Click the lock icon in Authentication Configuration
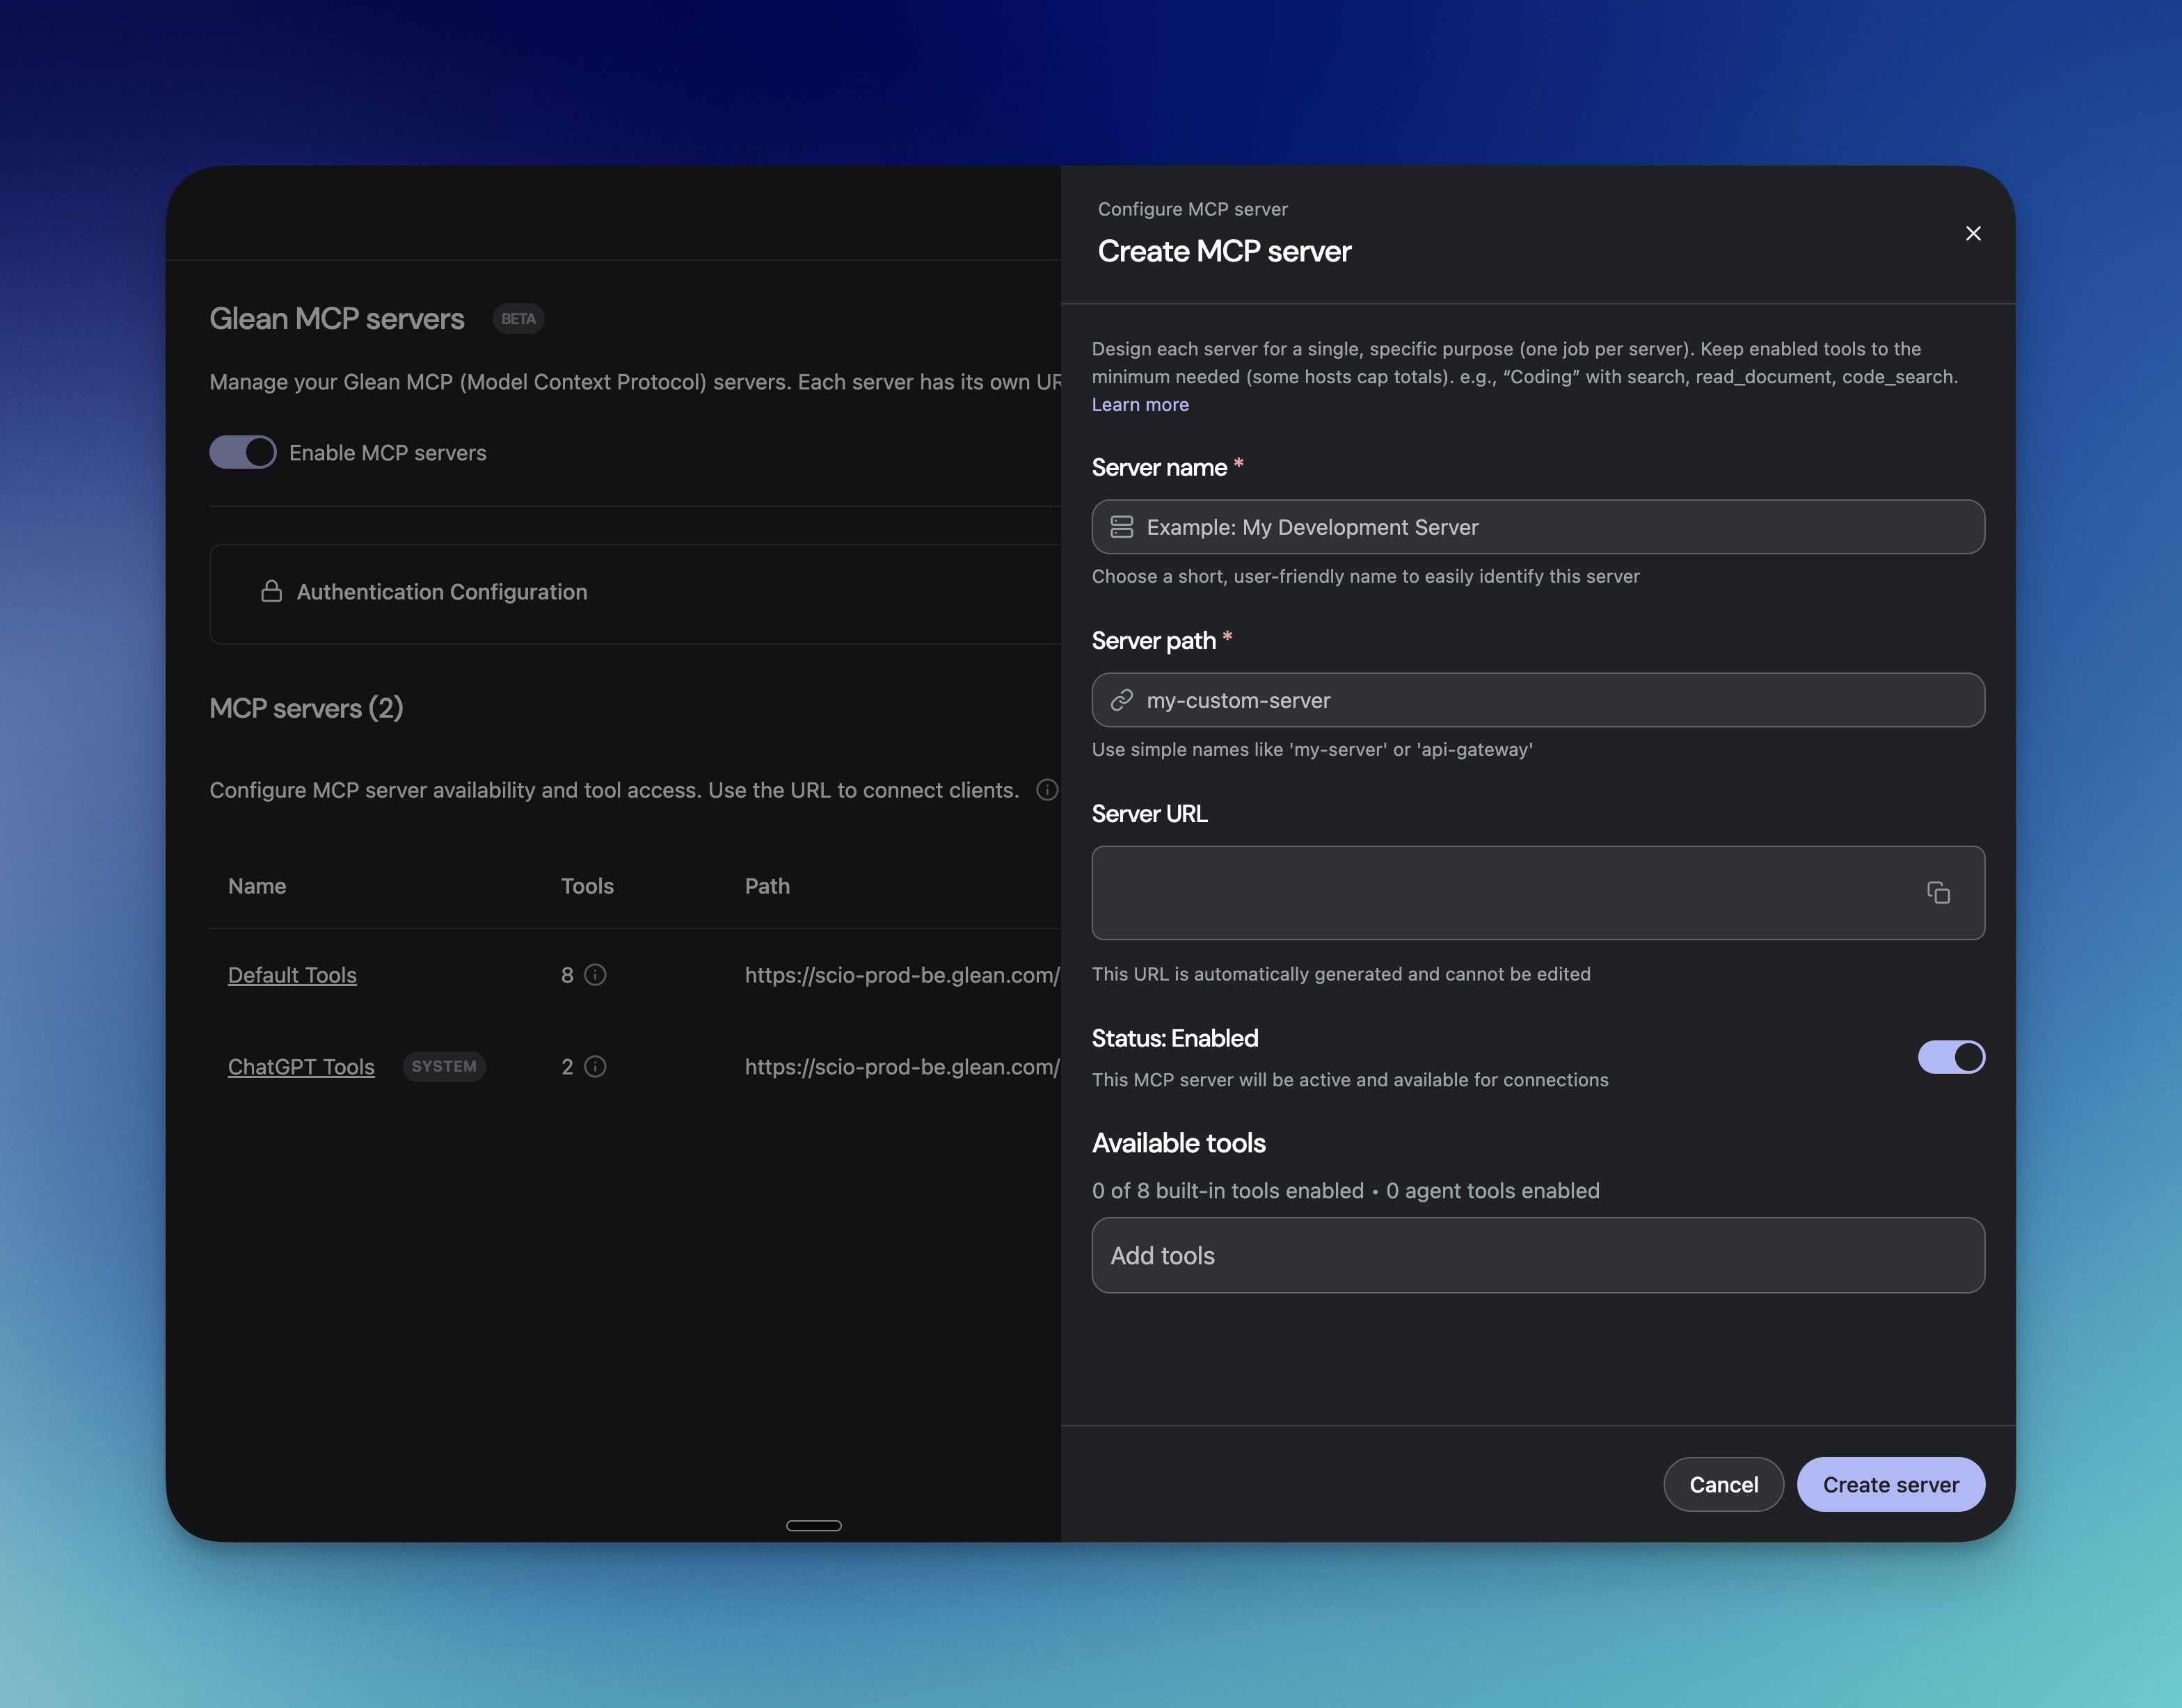This screenshot has width=2182, height=1708. click(x=271, y=592)
